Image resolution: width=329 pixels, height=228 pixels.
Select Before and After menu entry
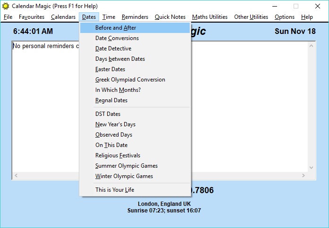point(116,28)
